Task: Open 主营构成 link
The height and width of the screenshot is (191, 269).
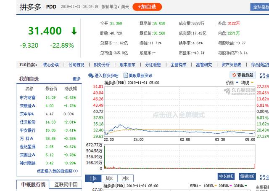Action: (x=178, y=65)
